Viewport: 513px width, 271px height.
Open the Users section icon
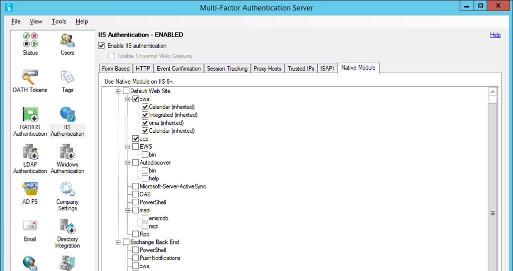[x=67, y=44]
